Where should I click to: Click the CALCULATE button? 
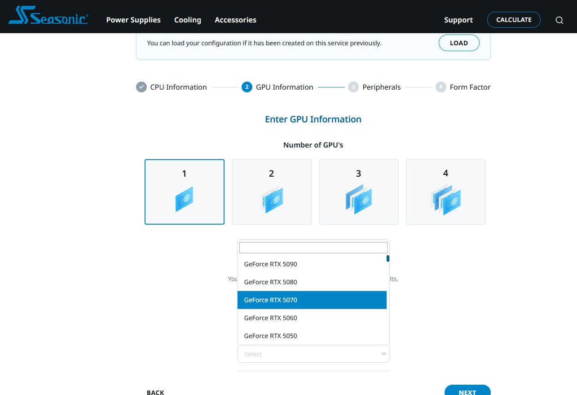(x=514, y=20)
